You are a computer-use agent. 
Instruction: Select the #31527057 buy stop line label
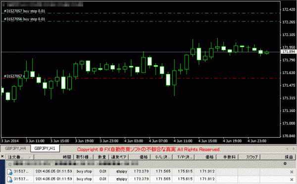click(x=24, y=11)
